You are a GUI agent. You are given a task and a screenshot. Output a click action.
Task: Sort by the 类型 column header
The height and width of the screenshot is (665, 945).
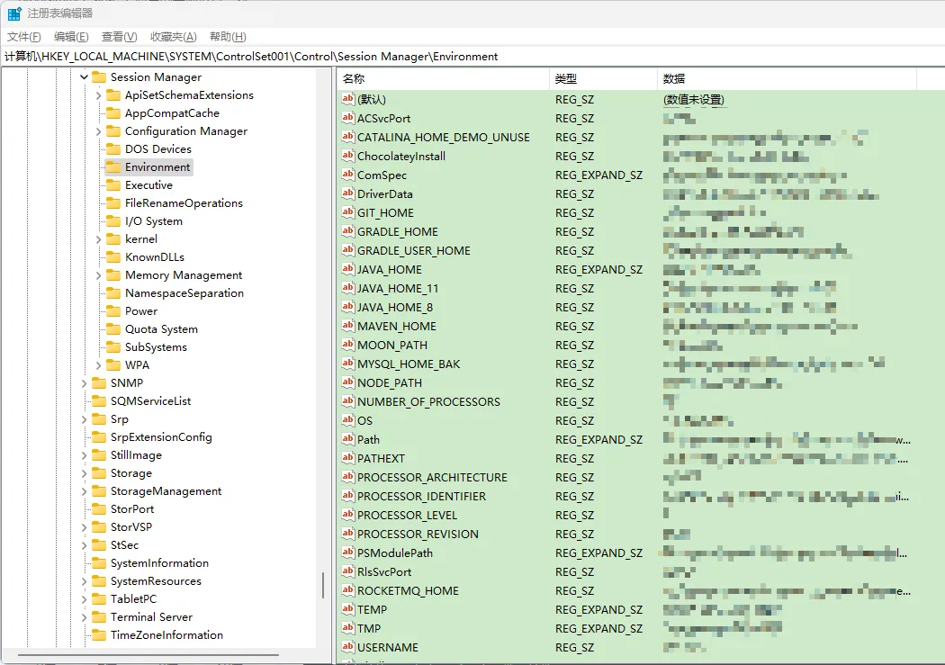coord(601,79)
